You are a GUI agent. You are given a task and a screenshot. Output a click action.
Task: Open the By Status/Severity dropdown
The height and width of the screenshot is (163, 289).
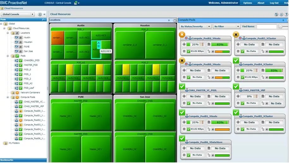(195, 27)
